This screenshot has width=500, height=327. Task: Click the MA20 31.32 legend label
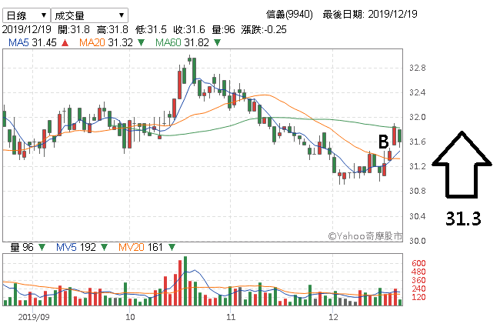click(106, 43)
